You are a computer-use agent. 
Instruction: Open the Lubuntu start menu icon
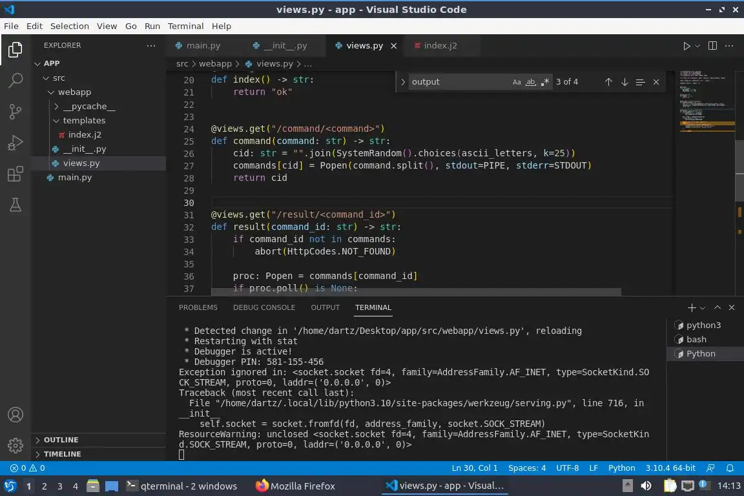click(10, 486)
